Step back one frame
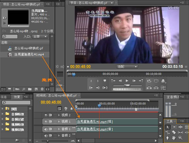Viewport: 189px width, 143px height. 120,81
